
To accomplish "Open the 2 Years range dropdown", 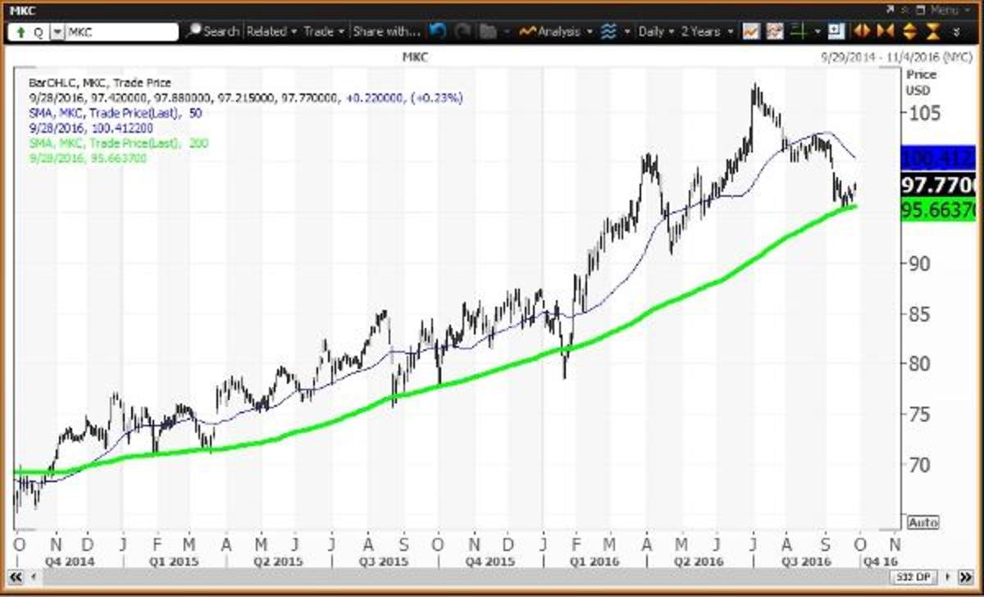I will click(708, 32).
